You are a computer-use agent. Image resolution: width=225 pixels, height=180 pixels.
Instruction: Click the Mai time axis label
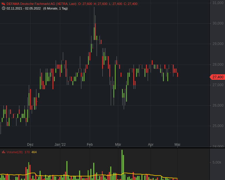click(x=177, y=145)
